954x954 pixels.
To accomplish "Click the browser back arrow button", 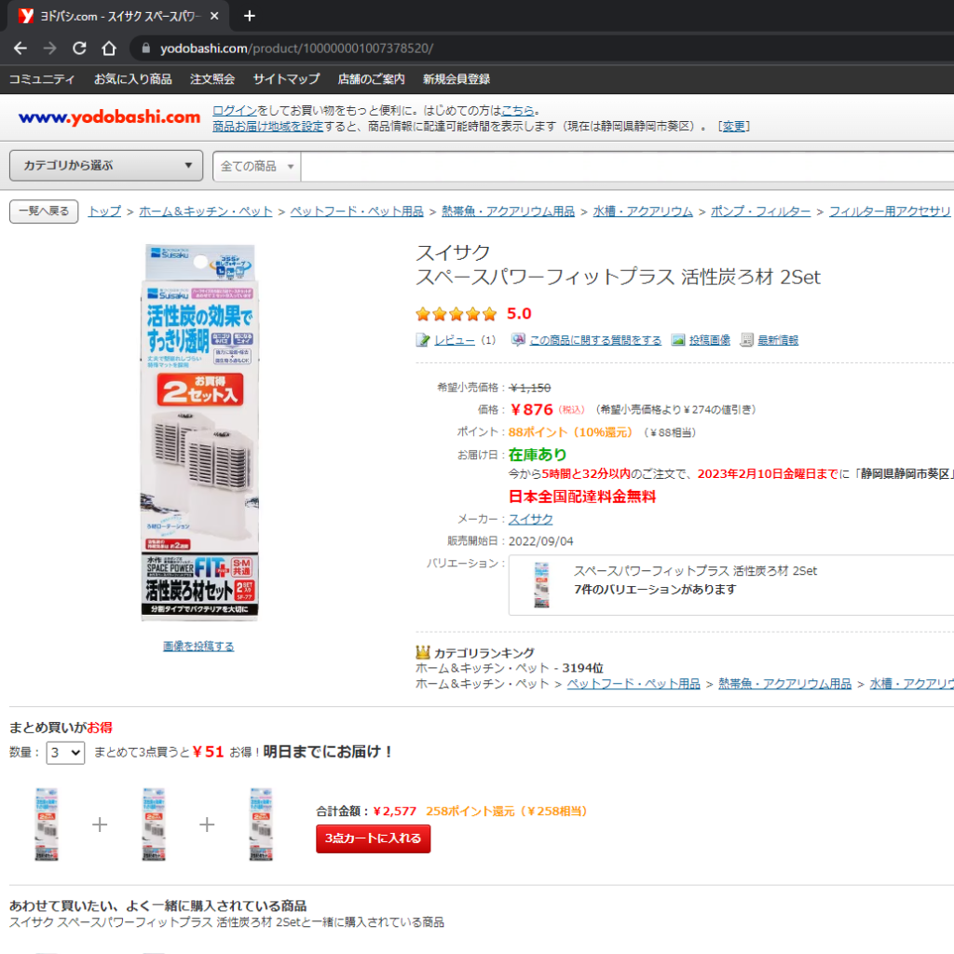I will pos(20,48).
